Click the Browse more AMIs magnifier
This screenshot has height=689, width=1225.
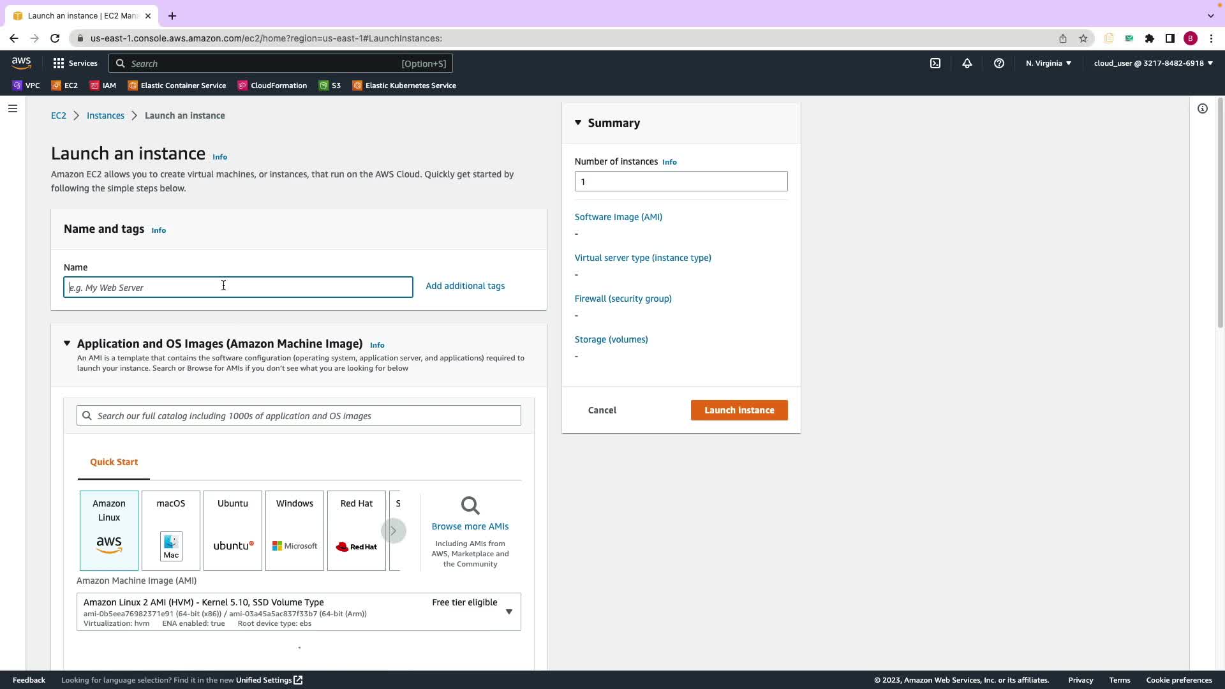pyautogui.click(x=470, y=507)
